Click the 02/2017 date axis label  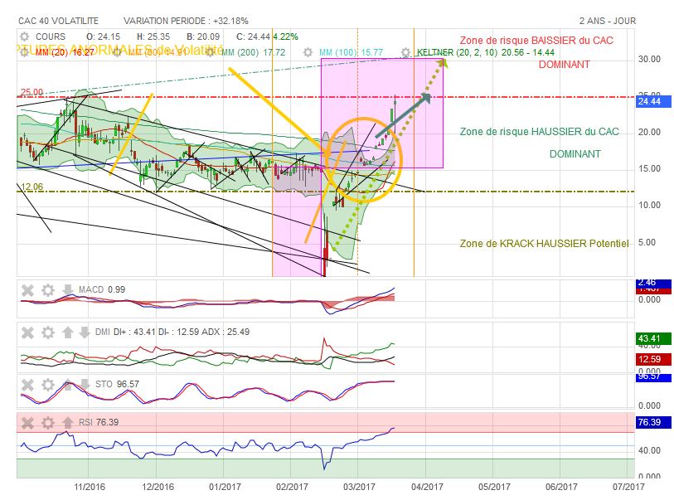pos(292,487)
